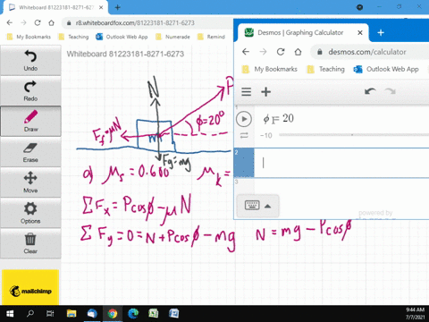This screenshot has width=429, height=322.
Task: Click the -10 slider lower limit
Action: click(266, 136)
